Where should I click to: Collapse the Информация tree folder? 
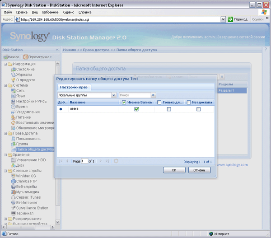coord(5,64)
